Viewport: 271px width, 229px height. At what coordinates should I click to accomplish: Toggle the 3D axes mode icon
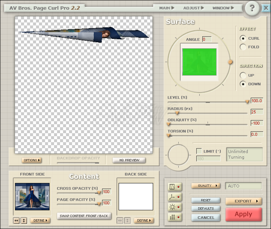(175, 197)
